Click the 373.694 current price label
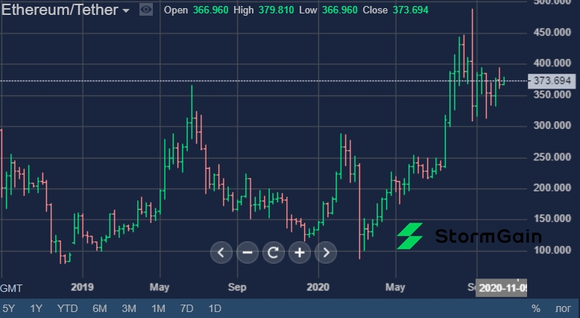This screenshot has width=580, height=318. pyautogui.click(x=552, y=80)
